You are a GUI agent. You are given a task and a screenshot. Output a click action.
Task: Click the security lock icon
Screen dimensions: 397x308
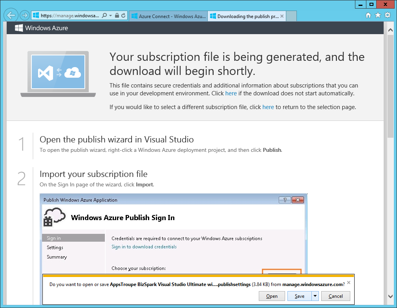117,15
